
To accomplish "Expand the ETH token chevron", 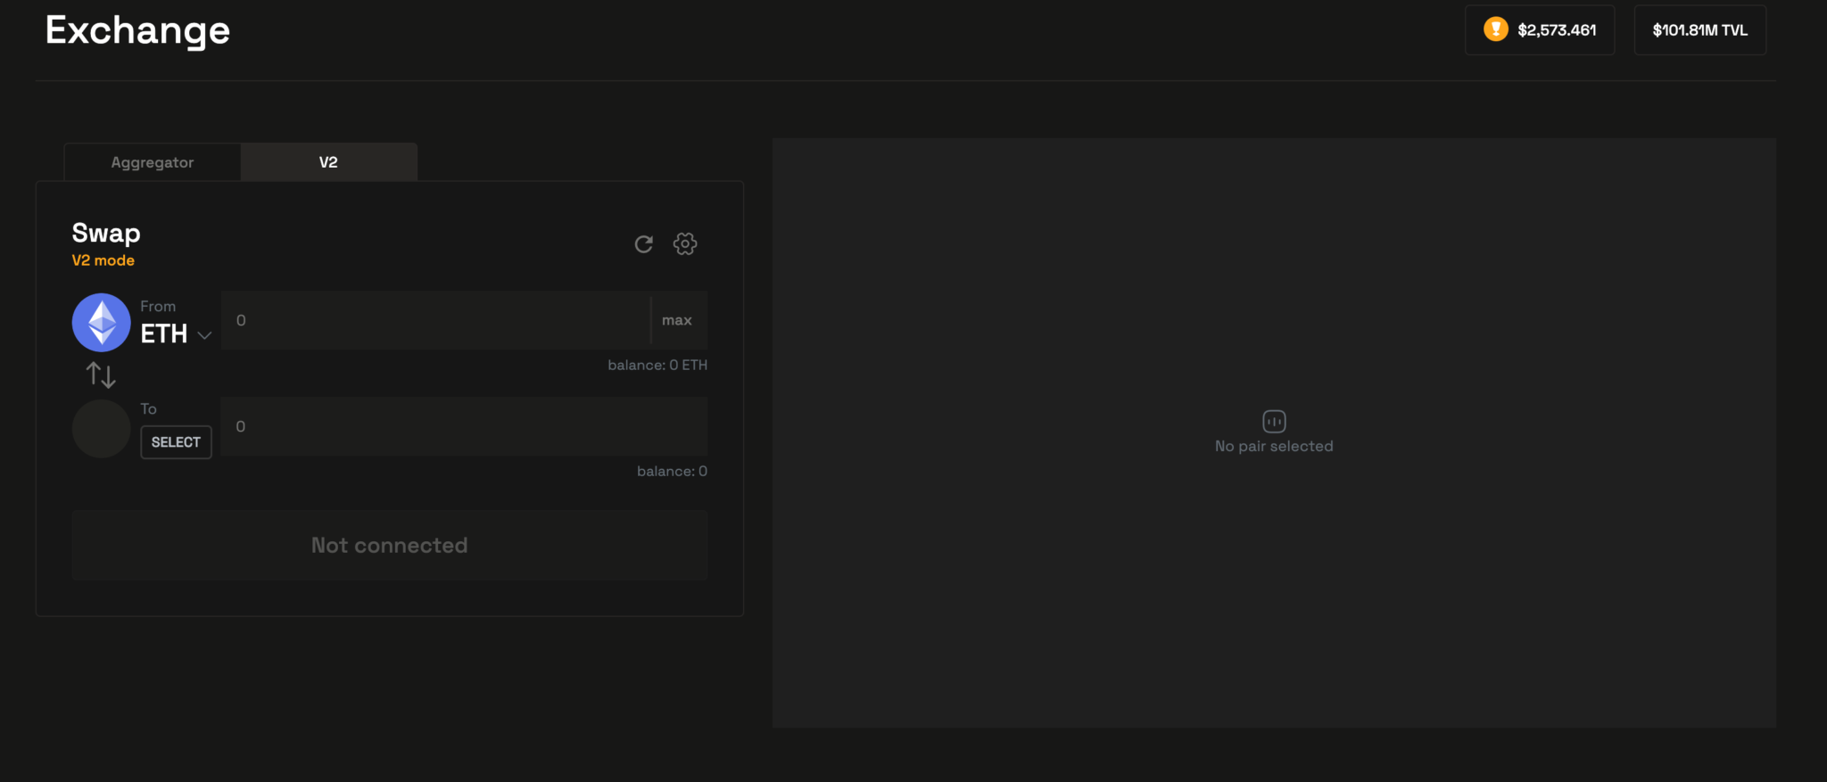I will click(x=204, y=335).
